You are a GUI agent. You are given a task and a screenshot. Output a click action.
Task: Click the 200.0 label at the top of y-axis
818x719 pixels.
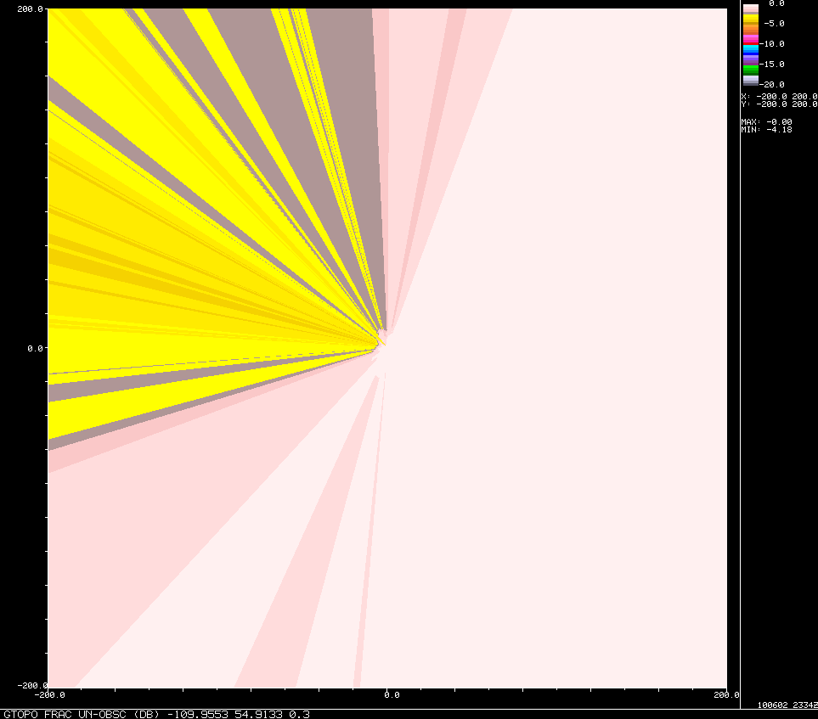pyautogui.click(x=30, y=8)
